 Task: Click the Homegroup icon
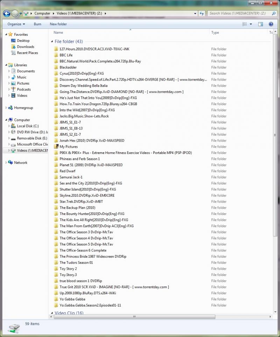[10, 108]
